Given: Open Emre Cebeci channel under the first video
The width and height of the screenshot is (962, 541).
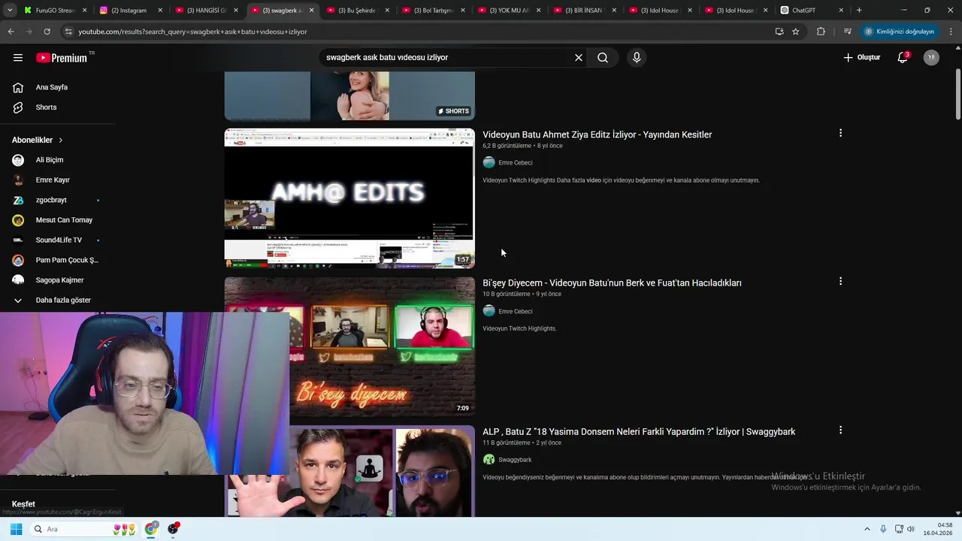Looking at the screenshot, I should coord(516,163).
